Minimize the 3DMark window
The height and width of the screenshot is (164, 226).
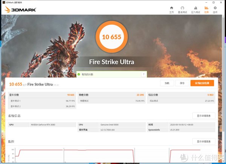[206, 3]
